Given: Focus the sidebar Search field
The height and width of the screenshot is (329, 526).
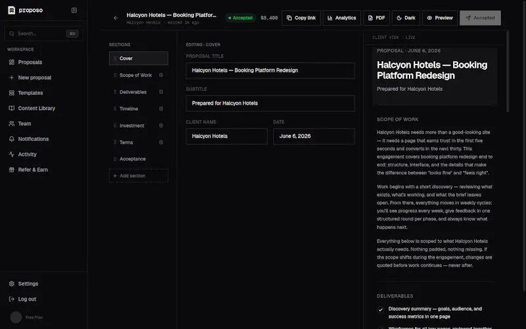Looking at the screenshot, I should coord(43,34).
